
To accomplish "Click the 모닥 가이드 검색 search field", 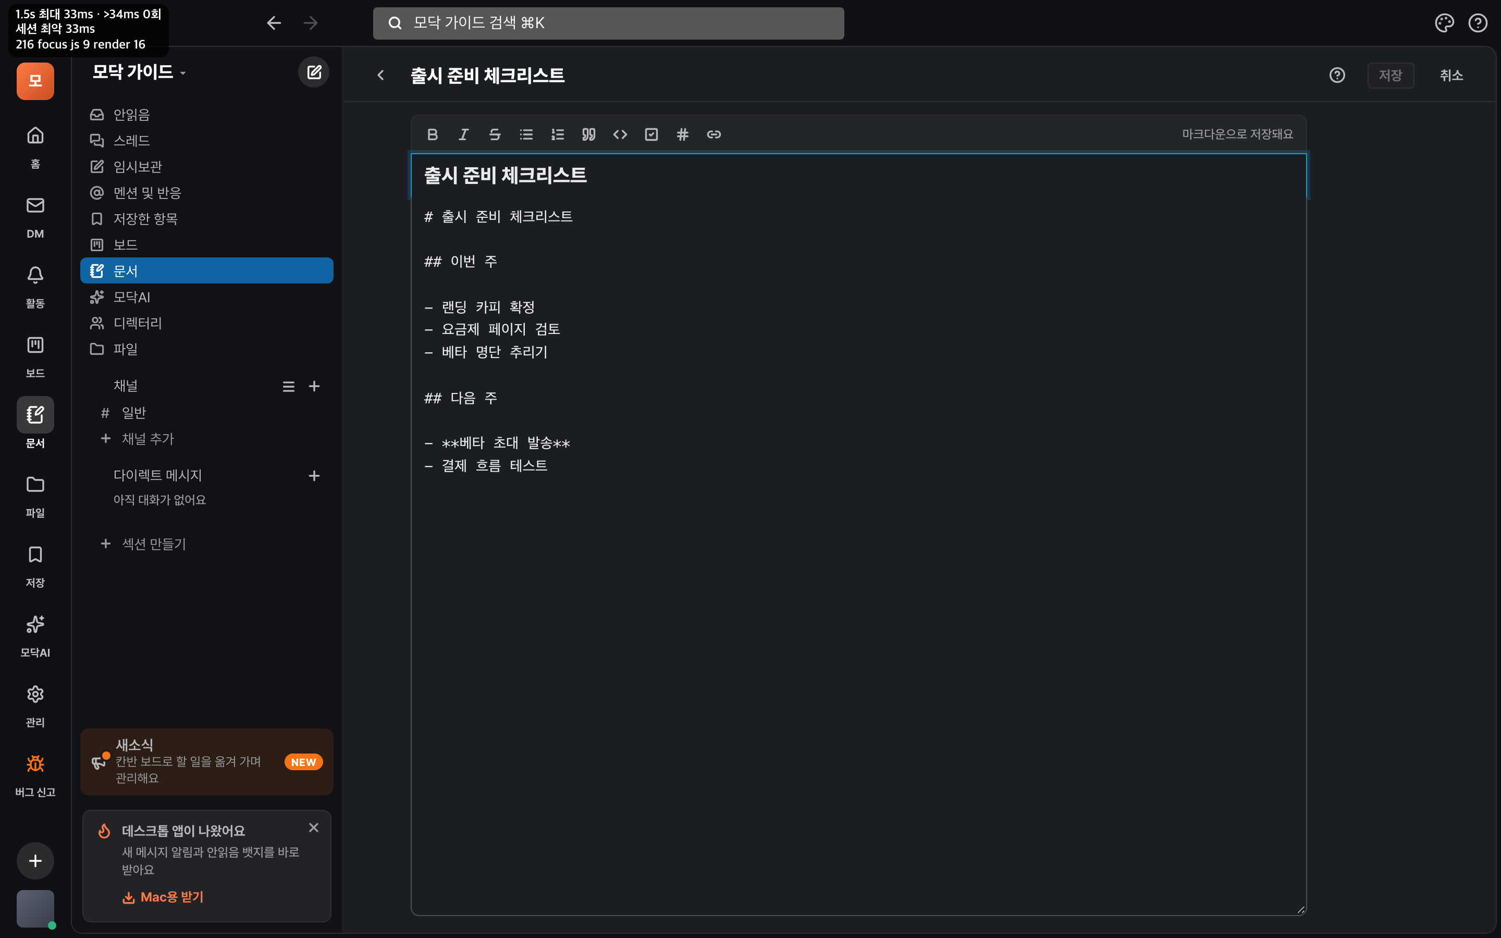I will [x=608, y=23].
